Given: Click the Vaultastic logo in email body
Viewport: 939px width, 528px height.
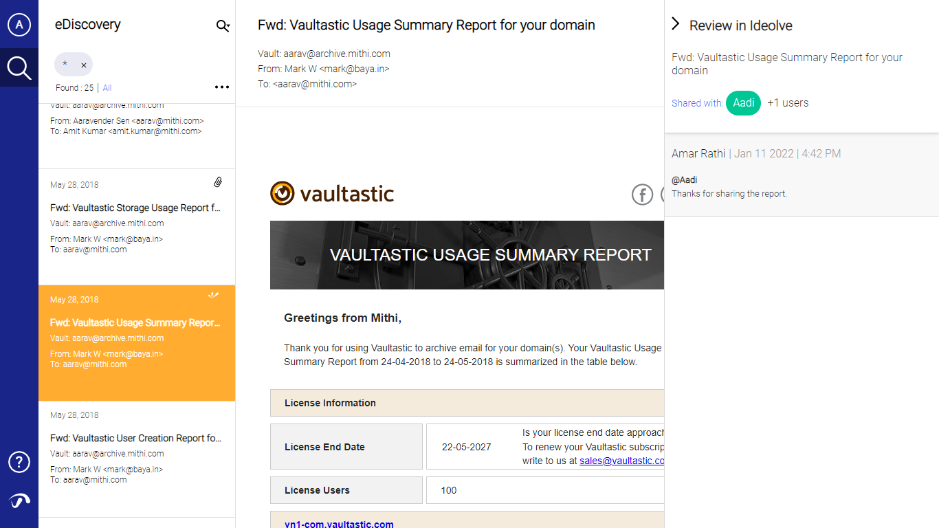Looking at the screenshot, I should click(x=332, y=193).
